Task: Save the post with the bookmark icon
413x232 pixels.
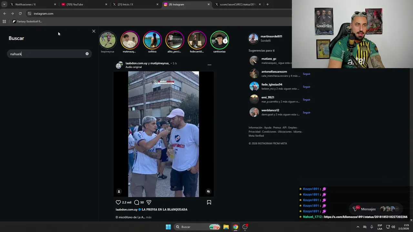Action: coord(209,202)
